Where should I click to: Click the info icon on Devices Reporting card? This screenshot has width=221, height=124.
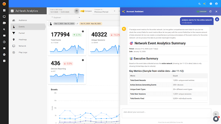83,60
